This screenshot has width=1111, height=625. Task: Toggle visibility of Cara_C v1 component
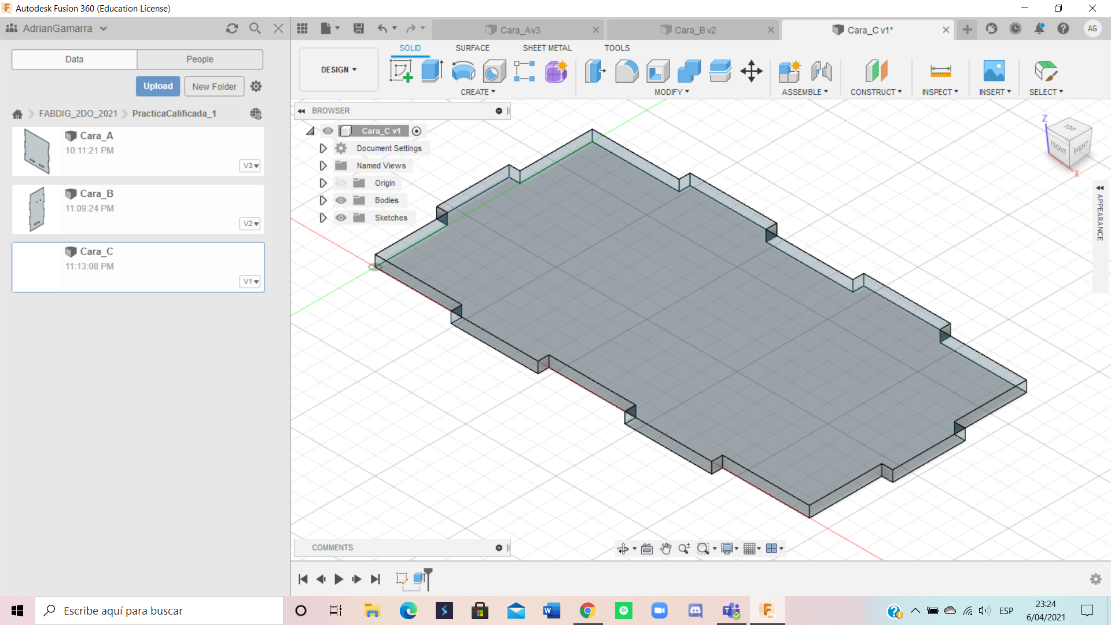click(328, 131)
